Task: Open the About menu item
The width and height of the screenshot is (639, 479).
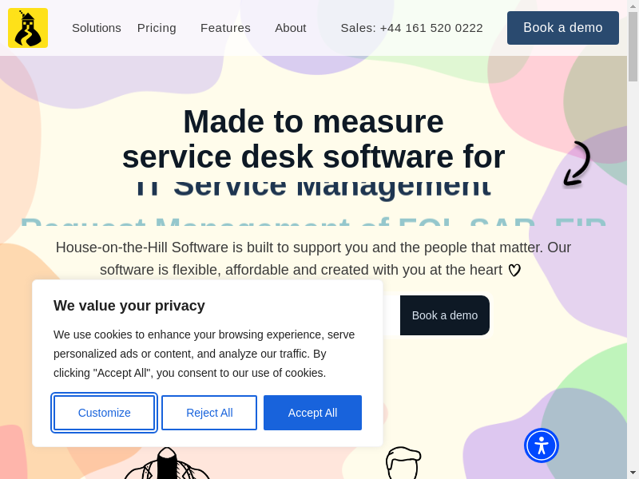Action: click(290, 28)
